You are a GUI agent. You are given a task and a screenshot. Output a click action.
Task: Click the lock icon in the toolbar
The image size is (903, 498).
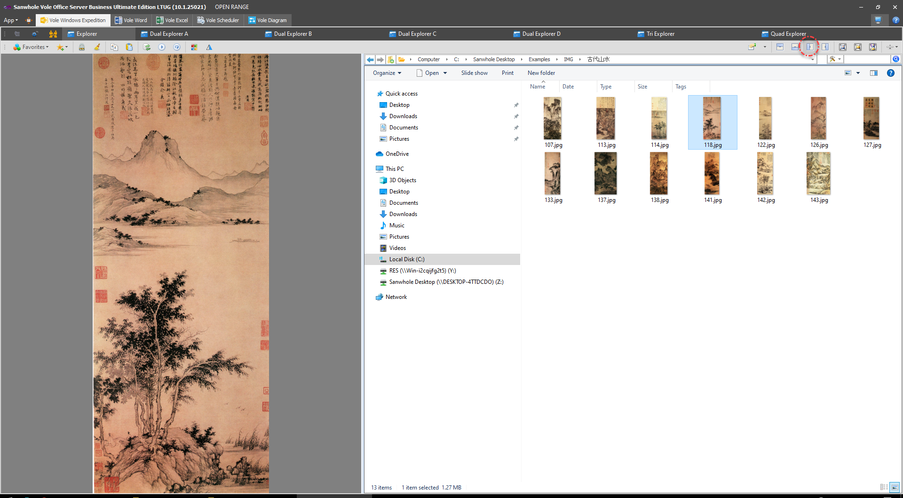pos(82,47)
